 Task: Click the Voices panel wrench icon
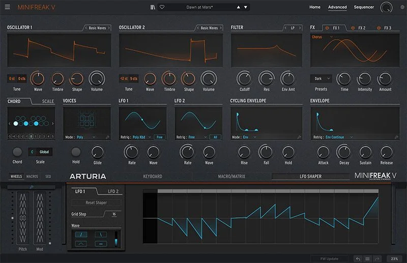click(x=107, y=137)
